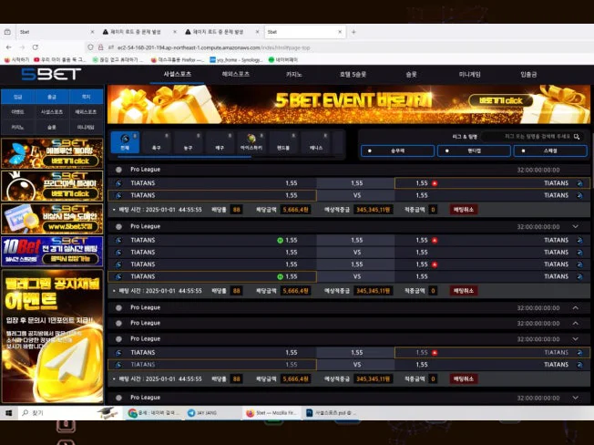Viewport: 594px width, 445px height.
Task: Click the 5BET logo in the header
Action: pyautogui.click(x=51, y=74)
